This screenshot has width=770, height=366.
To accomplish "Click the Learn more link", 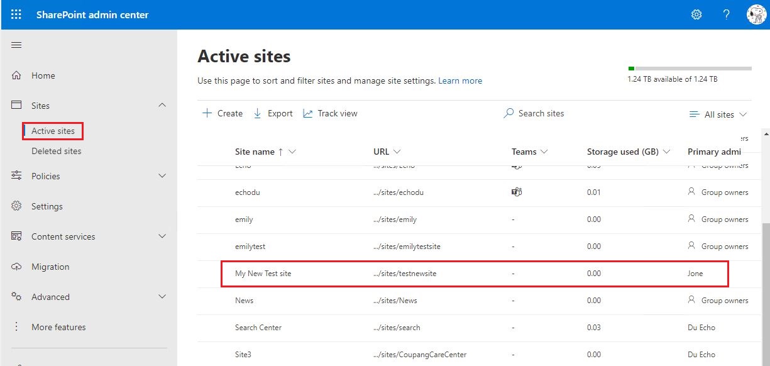I will [x=460, y=80].
